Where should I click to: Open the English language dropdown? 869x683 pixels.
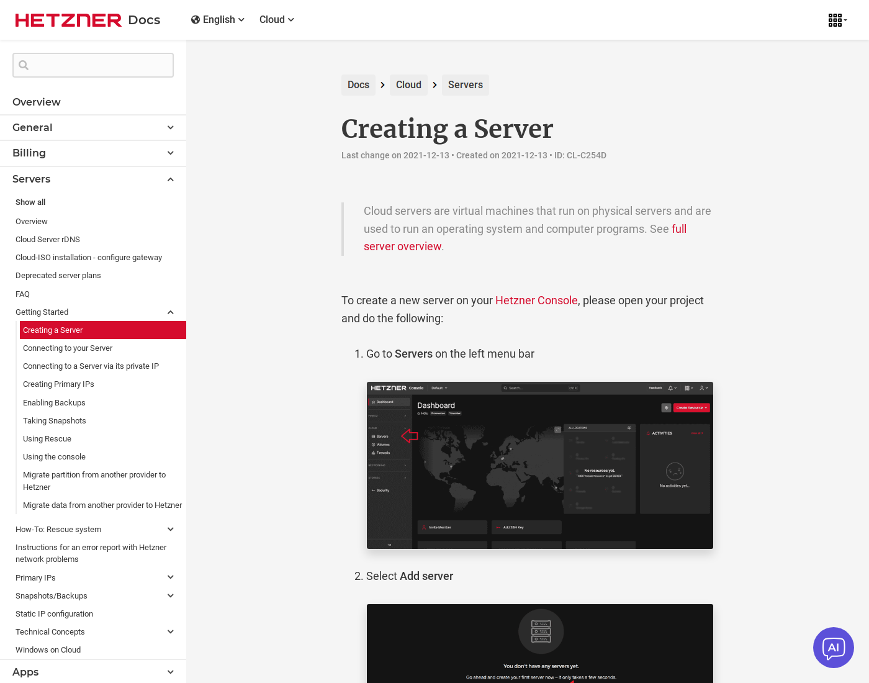(x=218, y=20)
